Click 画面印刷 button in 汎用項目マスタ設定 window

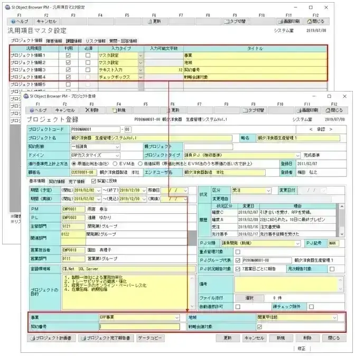[x=289, y=22]
